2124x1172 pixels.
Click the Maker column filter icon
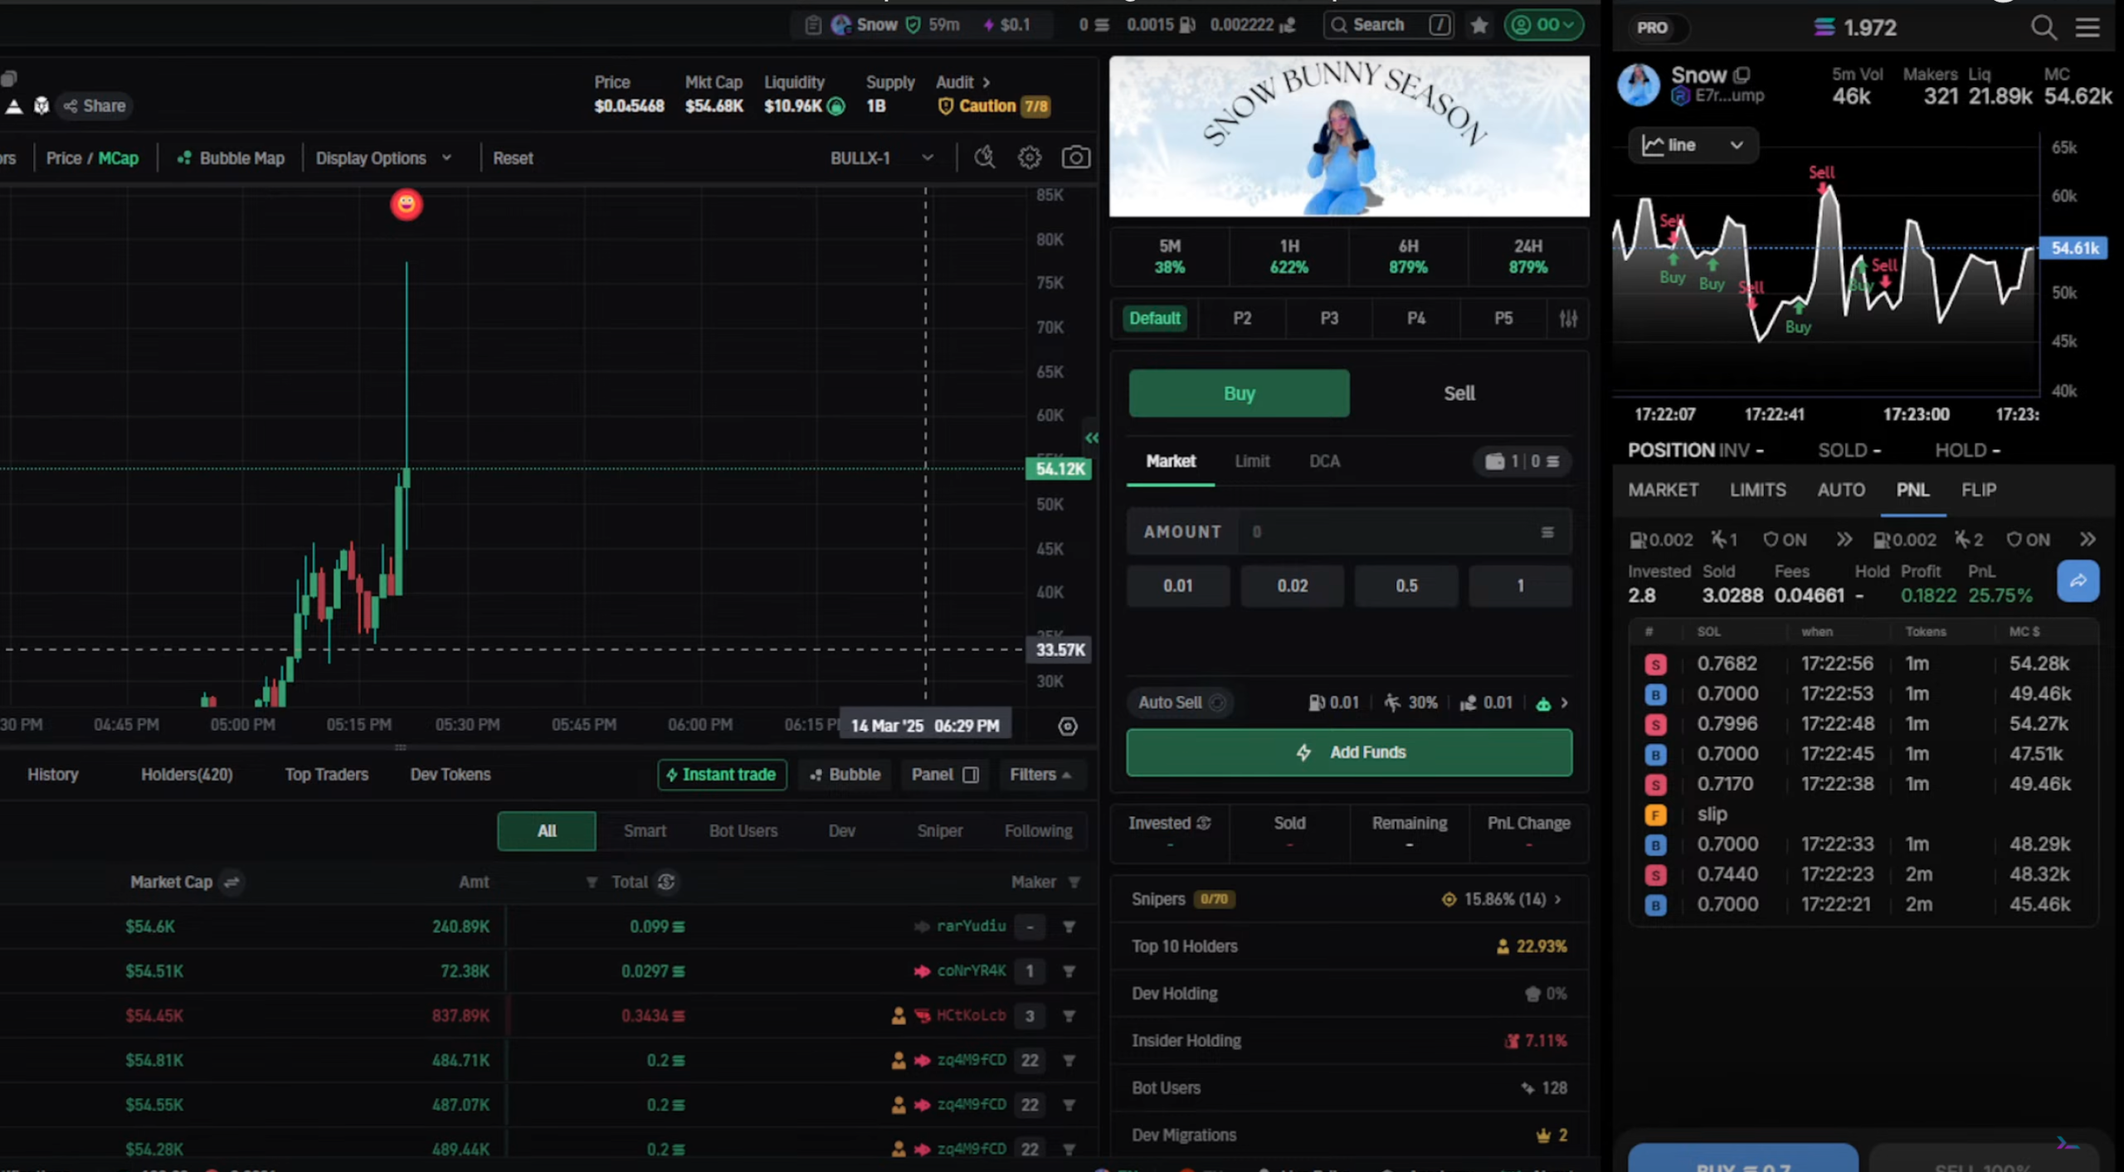1074,883
